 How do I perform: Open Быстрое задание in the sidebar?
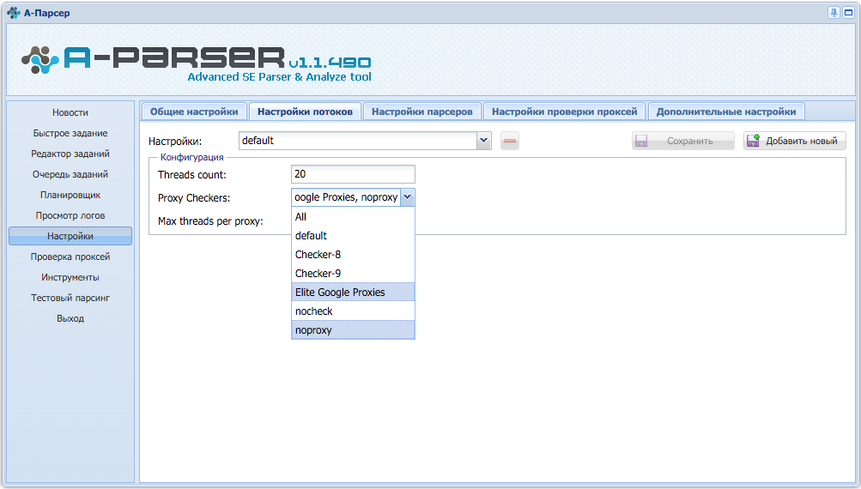[70, 133]
